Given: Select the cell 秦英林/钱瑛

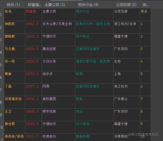Looking at the screenshot, I should pyautogui.click(x=15, y=137).
